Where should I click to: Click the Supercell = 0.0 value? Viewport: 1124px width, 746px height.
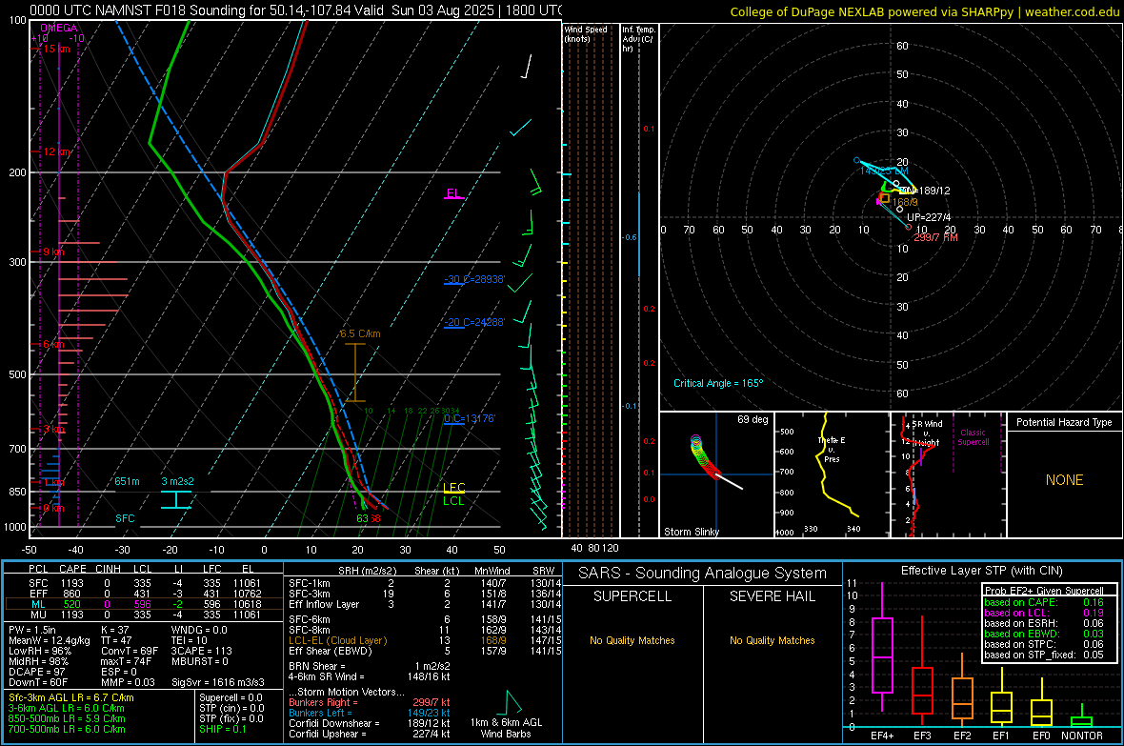click(231, 697)
